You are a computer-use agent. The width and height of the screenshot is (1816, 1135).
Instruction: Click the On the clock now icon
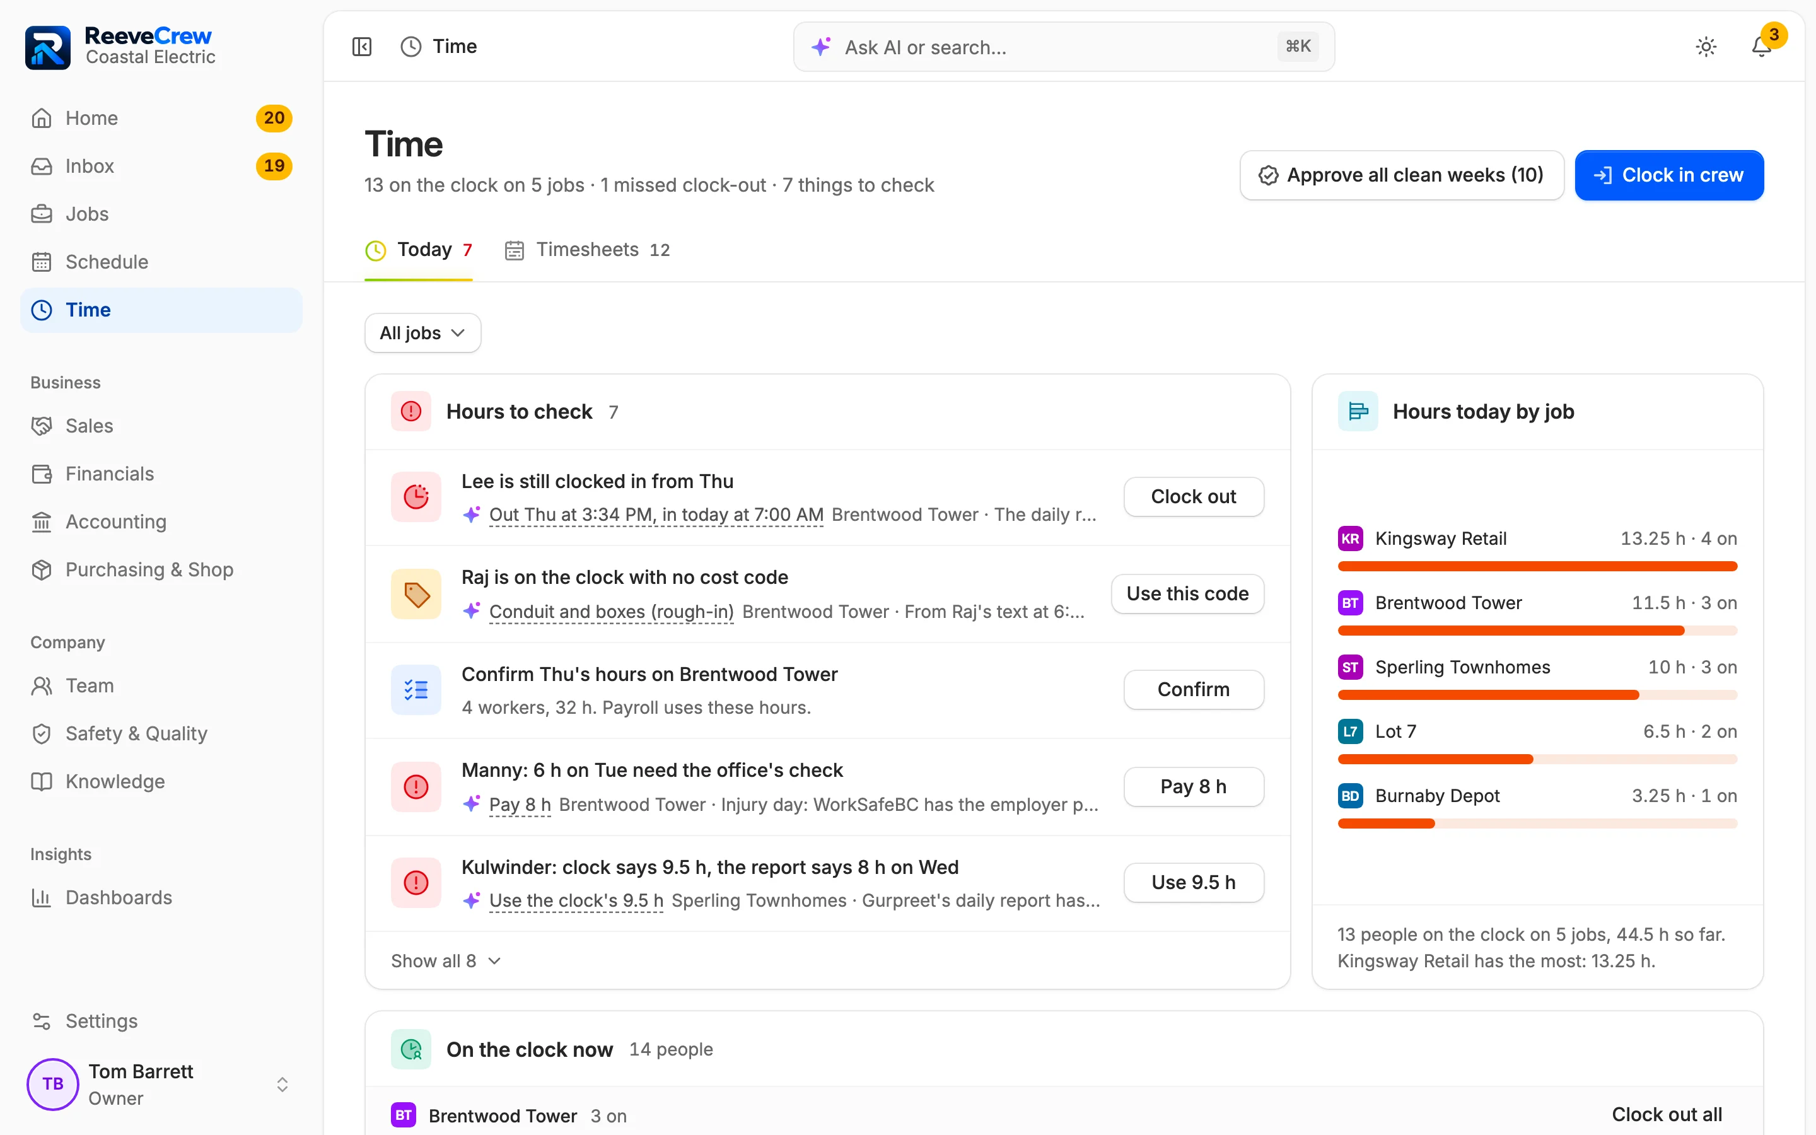411,1049
